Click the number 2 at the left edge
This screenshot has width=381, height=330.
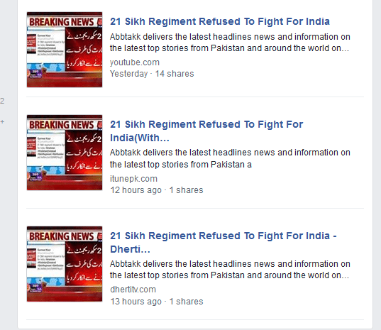(2, 101)
